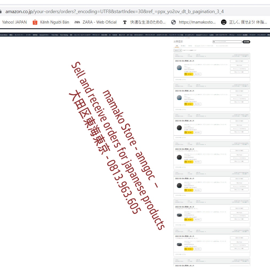
Task: Open the Yahoo! JAPAN bookmark
Action: click(14, 22)
